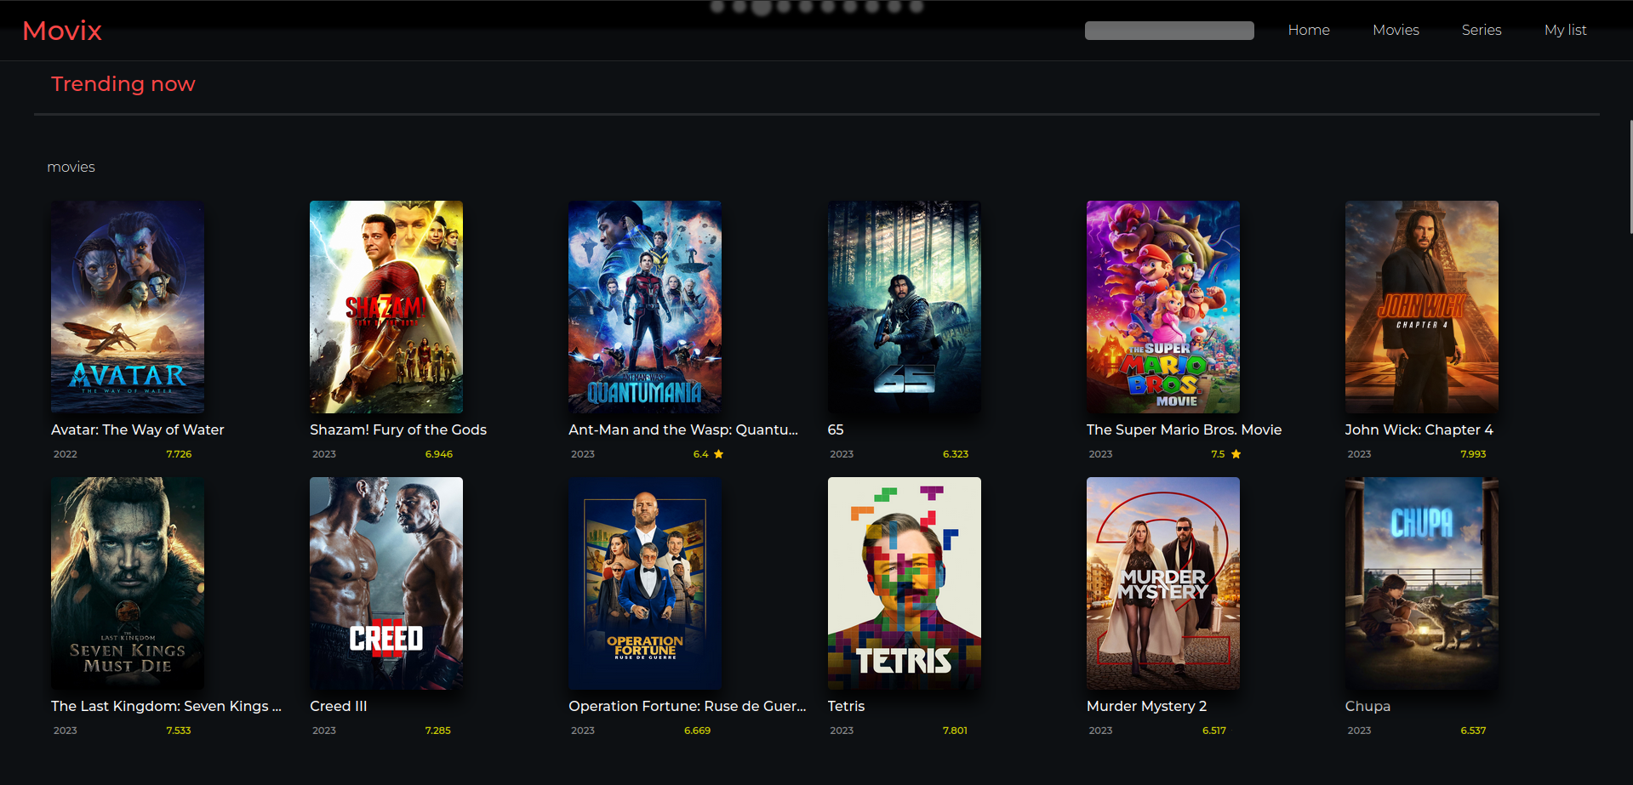Click the title 'Murder Mystery 2'
Viewport: 1633px width, 785px height.
pos(1146,707)
